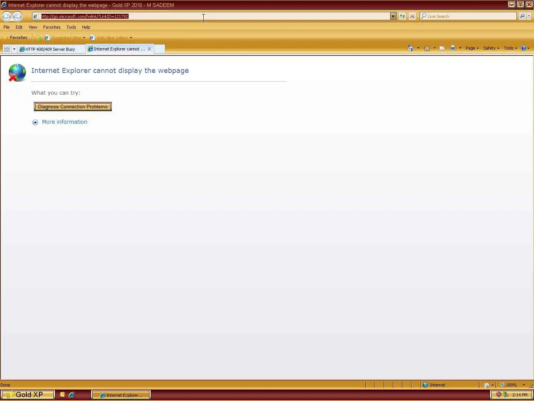This screenshot has height=401, width=534.
Task: Click the Stop loading X icon
Action: (412, 16)
